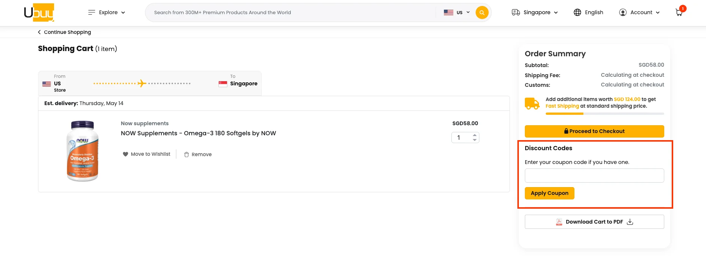Open NOW Supplements Omega-3 180 Softgels title
706x262 pixels.
pos(198,133)
